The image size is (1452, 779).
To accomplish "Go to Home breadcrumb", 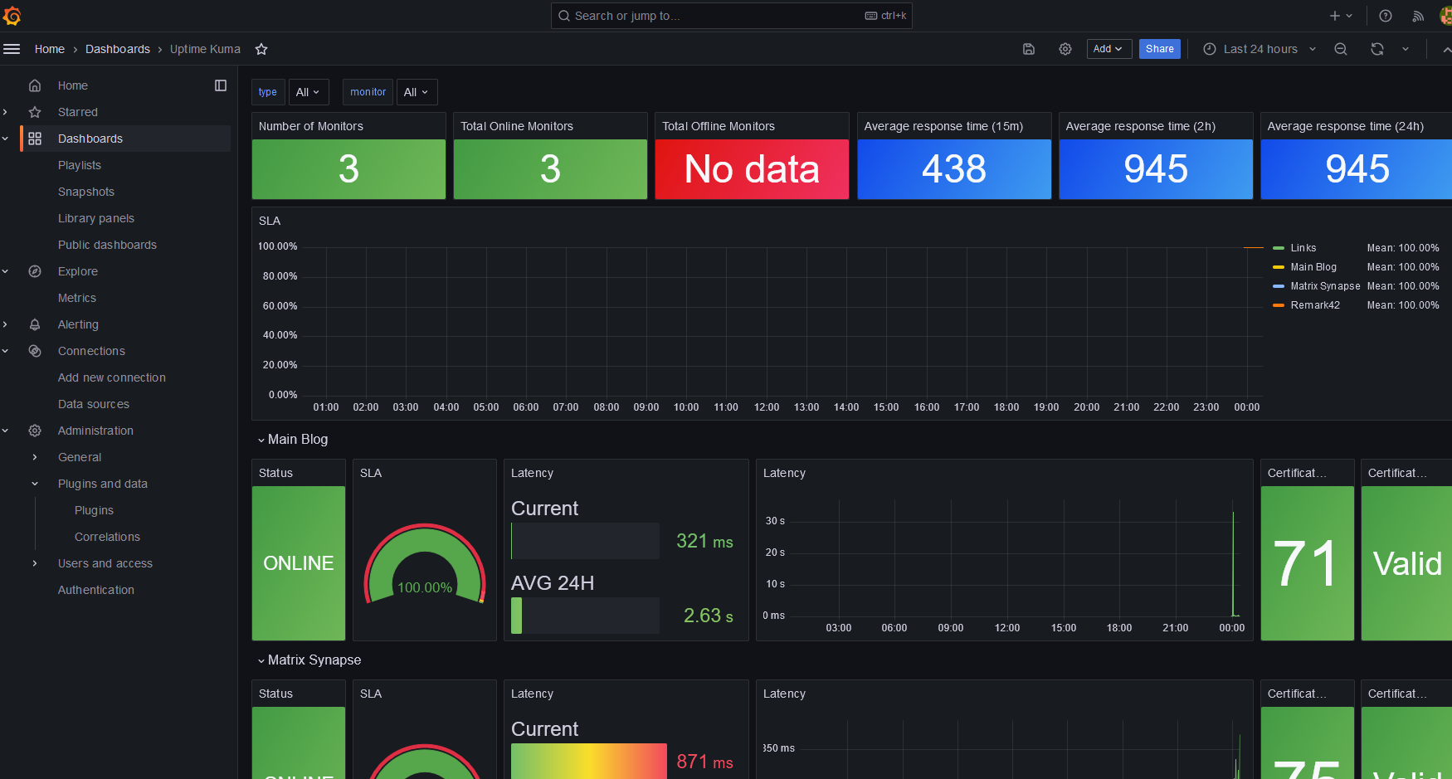I will click(50, 49).
